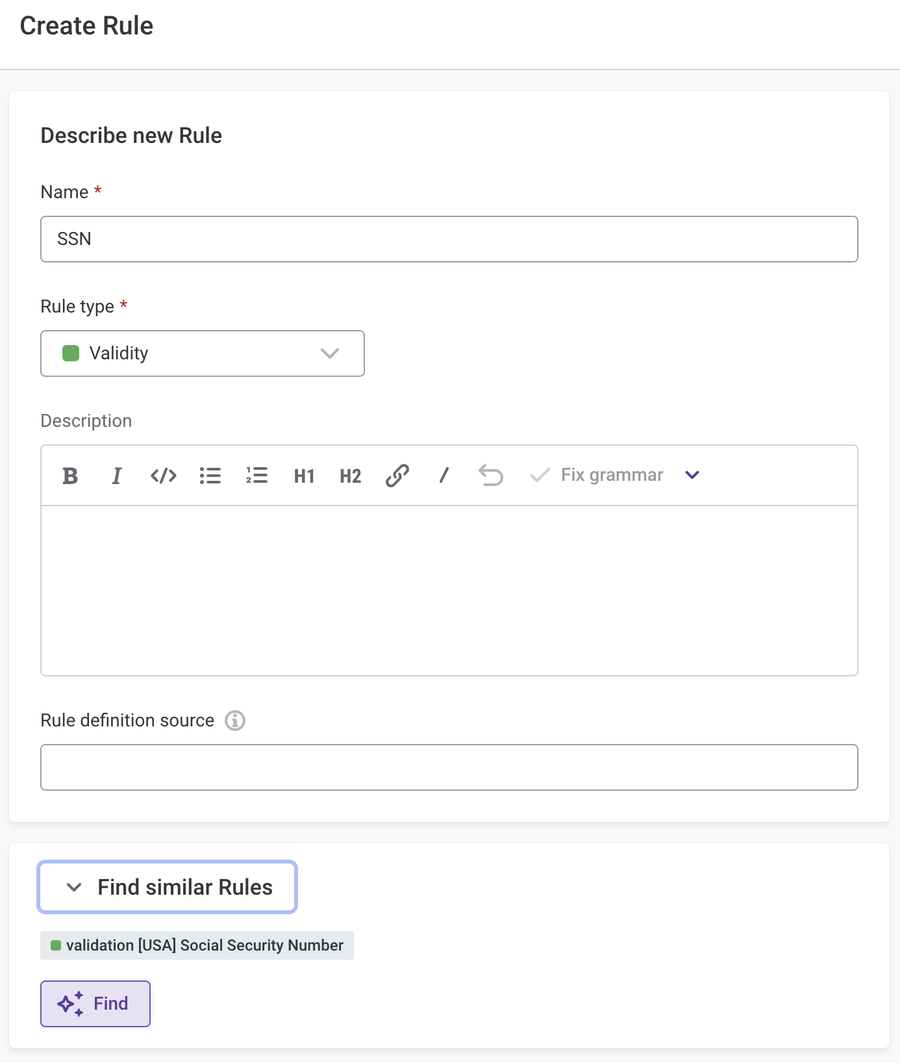This screenshot has width=900, height=1063.
Task: Toggle bold formatting in description toolbar
Action: [x=70, y=476]
